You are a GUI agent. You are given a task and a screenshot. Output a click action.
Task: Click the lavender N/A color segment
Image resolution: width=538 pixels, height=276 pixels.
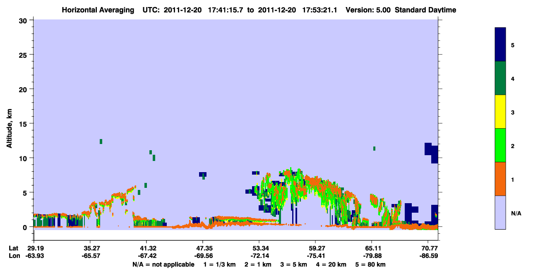(500, 212)
